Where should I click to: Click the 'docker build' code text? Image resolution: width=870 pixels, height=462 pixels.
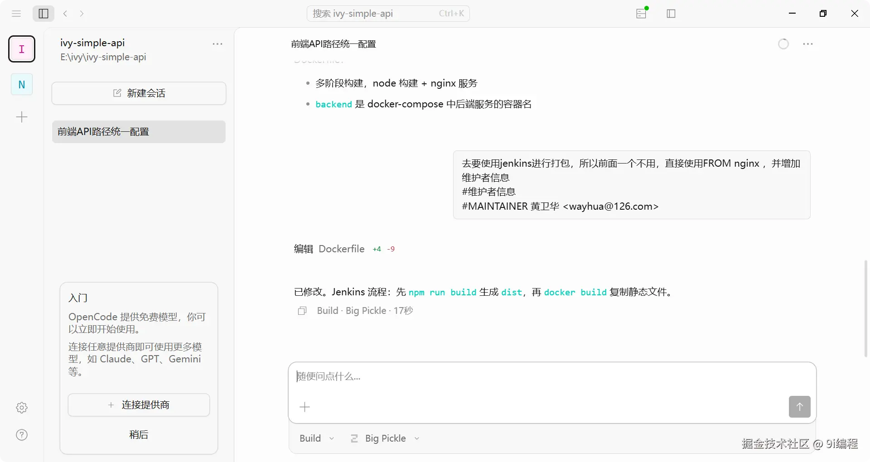575,292
